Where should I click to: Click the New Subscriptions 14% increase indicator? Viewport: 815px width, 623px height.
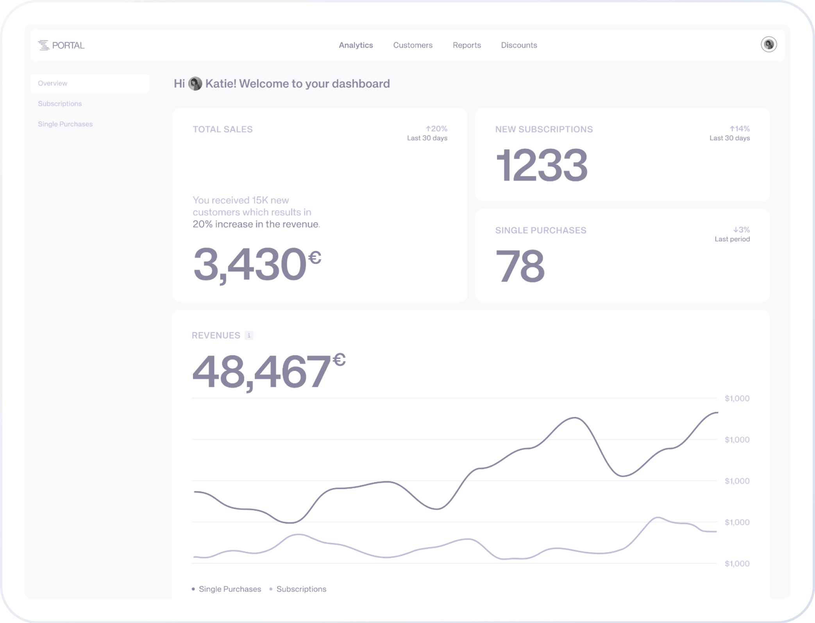tap(739, 129)
